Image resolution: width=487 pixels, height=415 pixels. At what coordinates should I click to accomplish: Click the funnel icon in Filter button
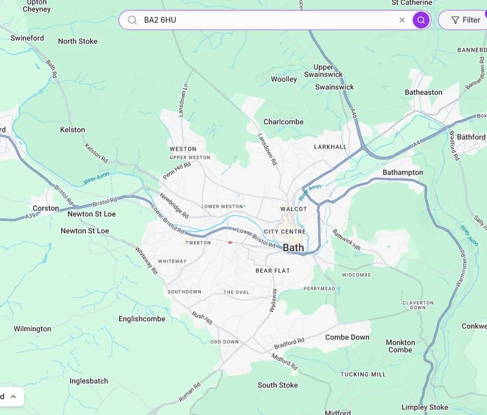click(x=455, y=20)
